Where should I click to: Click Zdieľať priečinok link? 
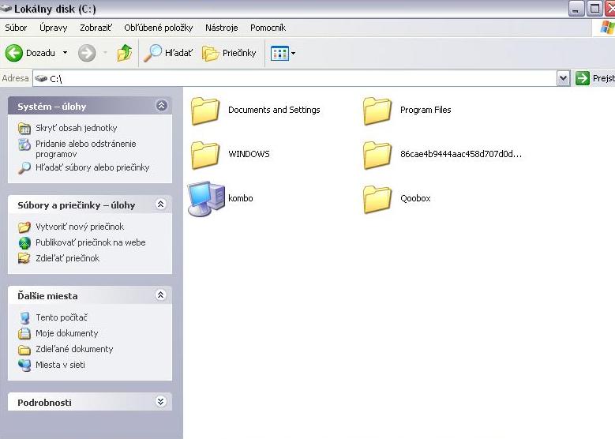click(x=67, y=258)
